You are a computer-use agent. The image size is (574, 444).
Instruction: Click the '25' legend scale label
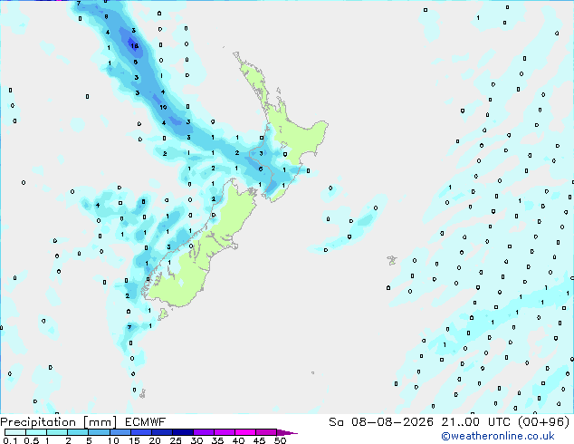pos(176,440)
